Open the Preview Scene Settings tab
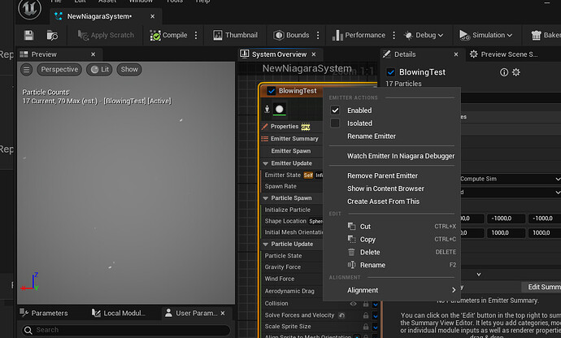 pos(504,54)
